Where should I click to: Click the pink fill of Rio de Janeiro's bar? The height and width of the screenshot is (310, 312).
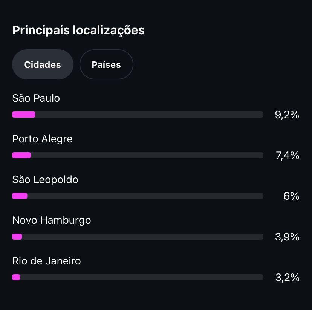click(16, 277)
